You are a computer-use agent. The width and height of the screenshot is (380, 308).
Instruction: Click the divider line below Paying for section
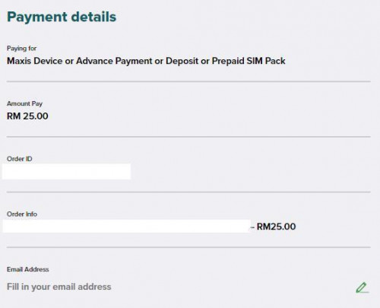click(188, 81)
